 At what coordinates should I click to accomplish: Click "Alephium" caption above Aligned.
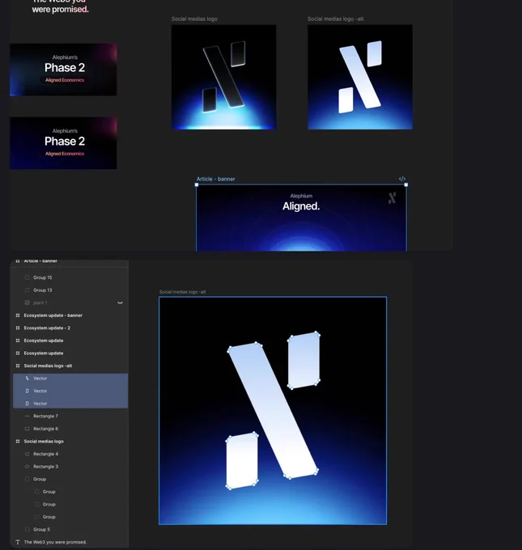(x=301, y=196)
